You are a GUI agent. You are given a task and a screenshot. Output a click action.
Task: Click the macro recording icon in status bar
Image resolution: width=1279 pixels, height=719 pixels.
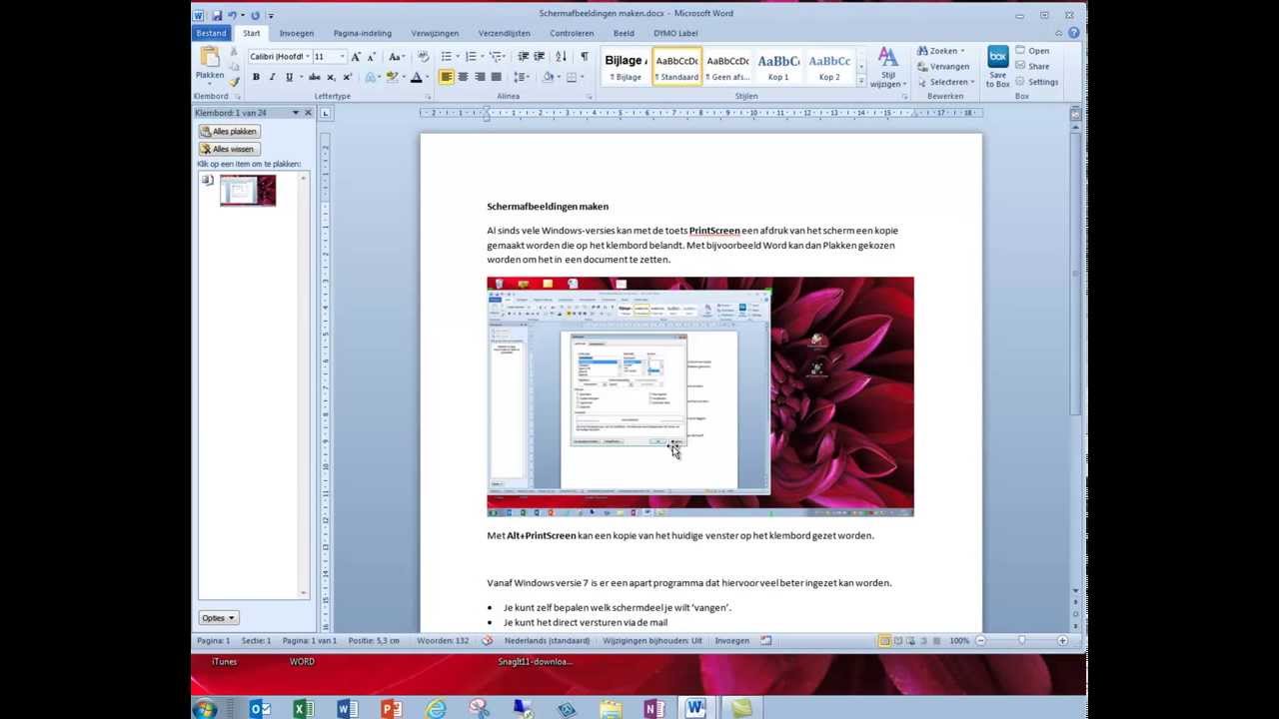766,640
